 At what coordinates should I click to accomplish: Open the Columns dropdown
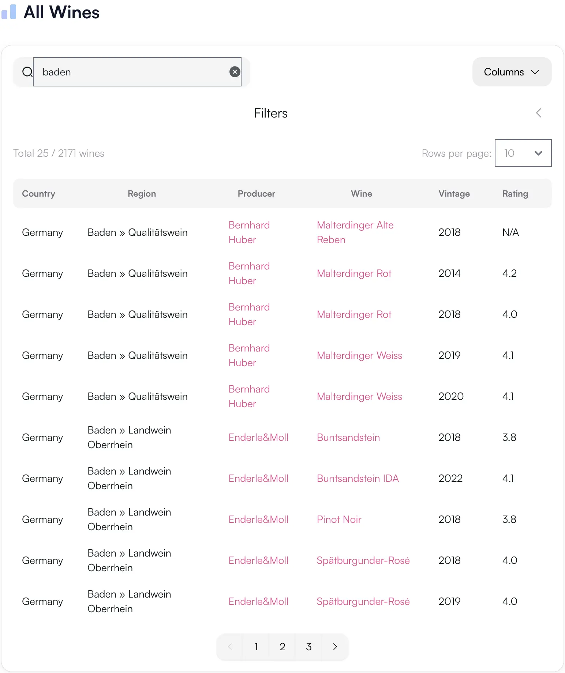512,72
